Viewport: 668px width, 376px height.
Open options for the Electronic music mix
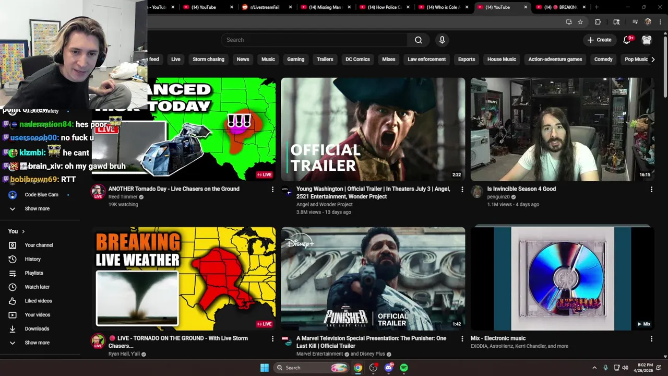(x=651, y=339)
